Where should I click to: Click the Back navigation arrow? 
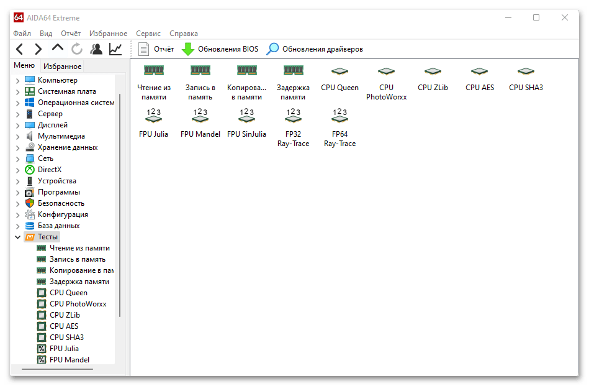[x=20, y=49]
